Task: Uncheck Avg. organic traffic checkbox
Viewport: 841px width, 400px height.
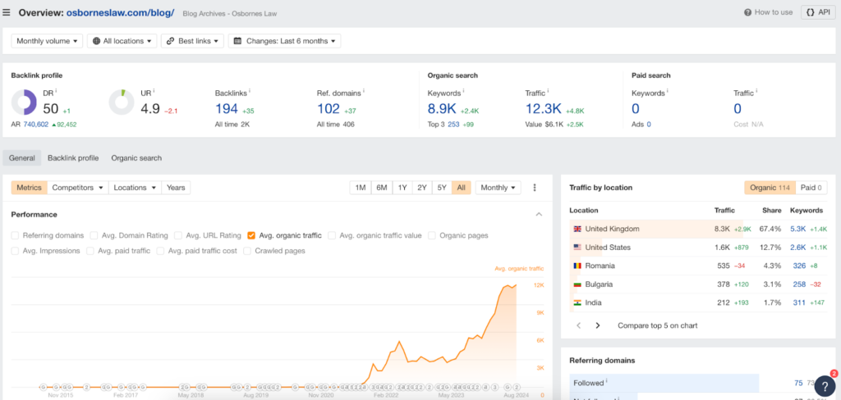Action: (x=251, y=235)
